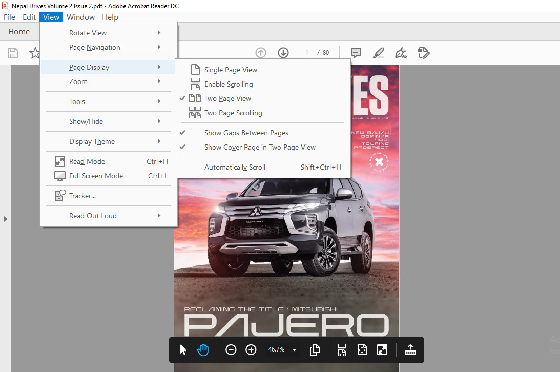Select the checked Two Page View
The width and height of the screenshot is (560, 372).
pos(263,98)
